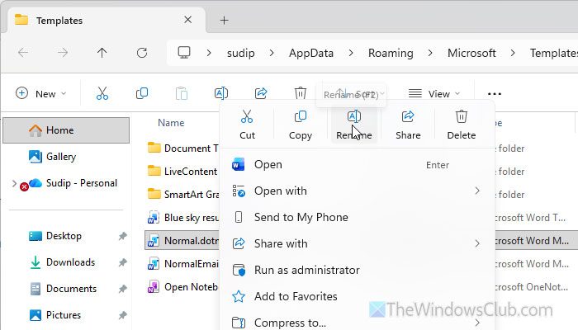Click the pin icon next to Pictures
The width and height of the screenshot is (578, 330).
[122, 316]
